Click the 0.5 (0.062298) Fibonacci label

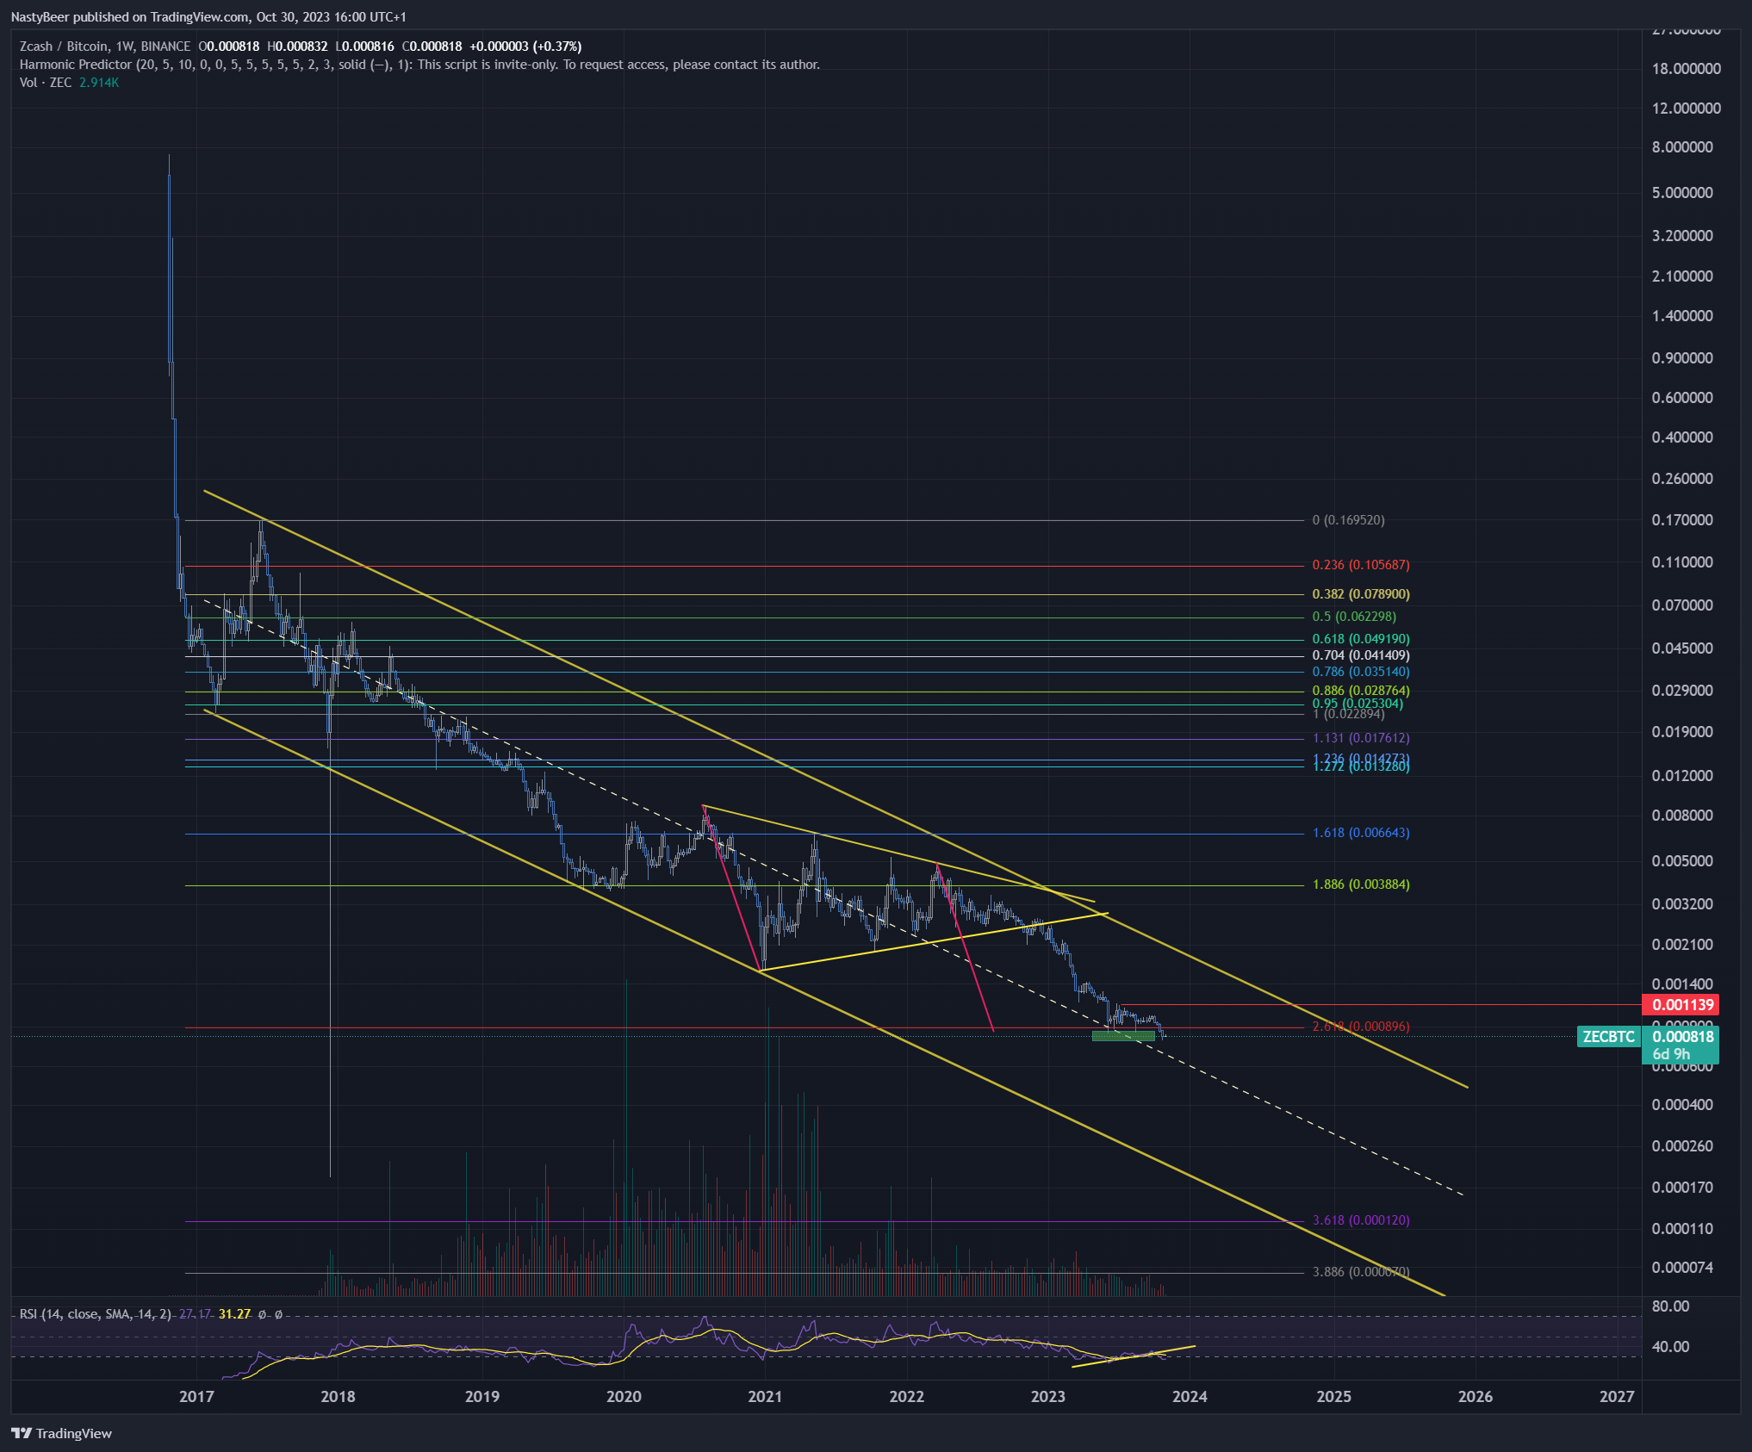coord(1354,617)
